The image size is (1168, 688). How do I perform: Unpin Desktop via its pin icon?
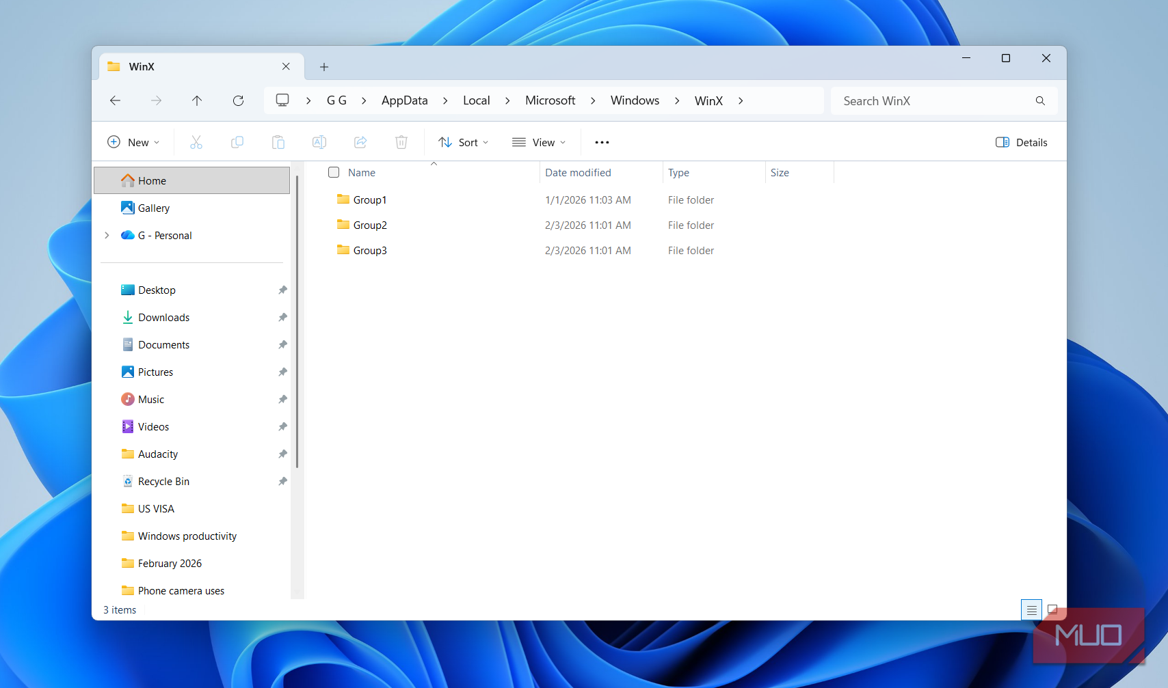click(282, 290)
